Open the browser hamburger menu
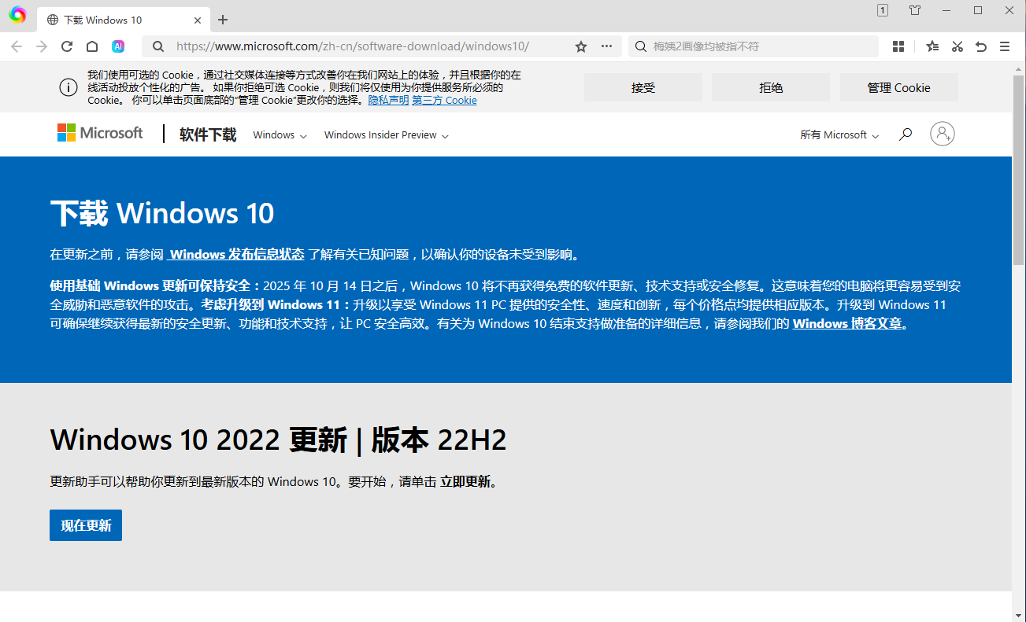 pyautogui.click(x=1005, y=46)
